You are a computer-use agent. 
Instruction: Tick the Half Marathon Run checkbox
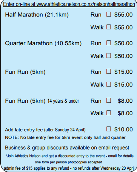(x=109, y=14)
